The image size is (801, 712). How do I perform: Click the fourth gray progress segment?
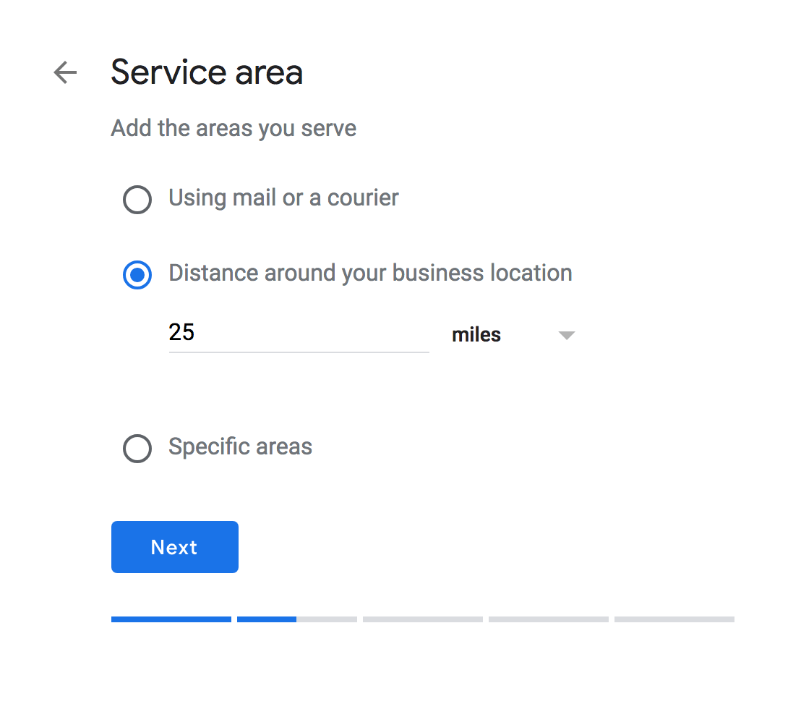(548, 619)
